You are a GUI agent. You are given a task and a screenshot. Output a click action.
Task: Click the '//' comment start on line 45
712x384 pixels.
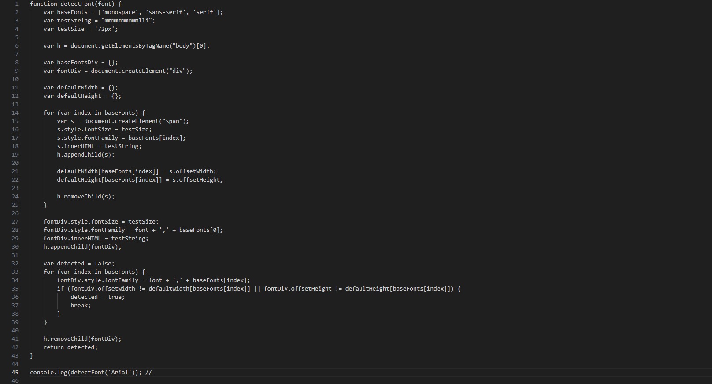pos(148,372)
